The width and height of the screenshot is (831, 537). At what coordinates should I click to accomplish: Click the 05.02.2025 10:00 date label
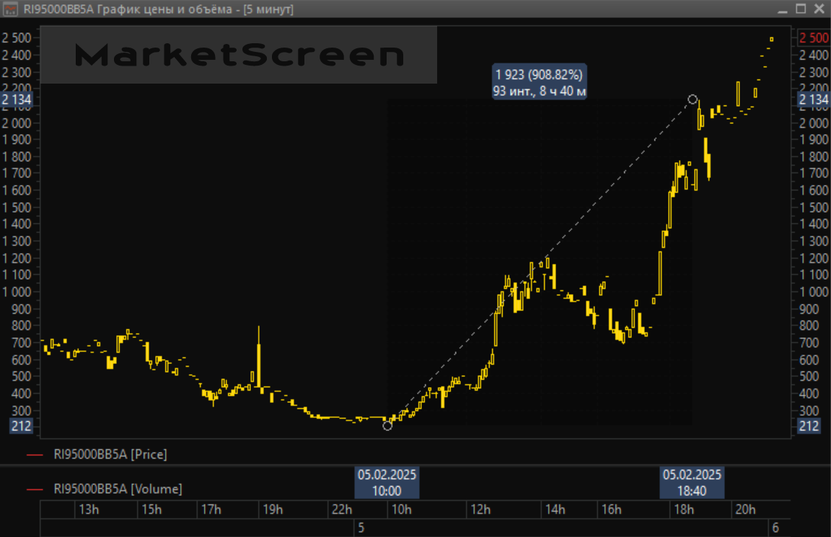pos(387,482)
